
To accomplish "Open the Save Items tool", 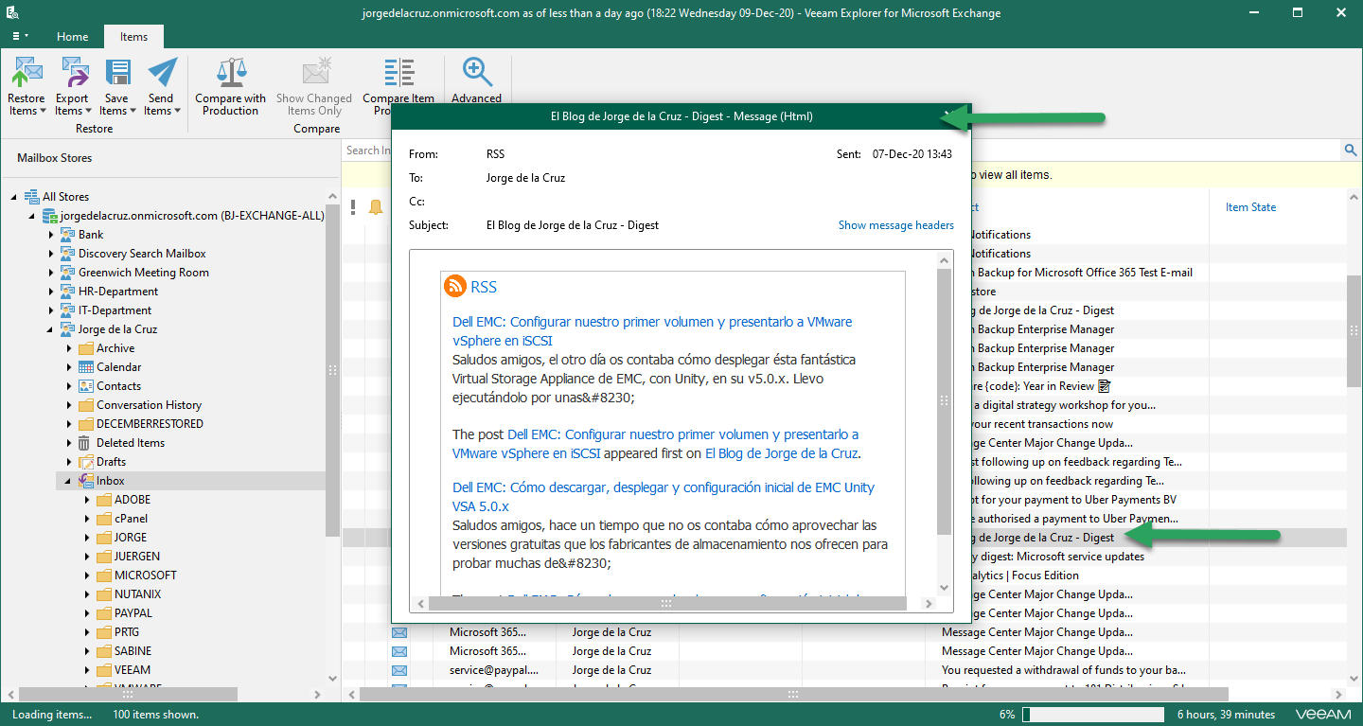I will 116,86.
